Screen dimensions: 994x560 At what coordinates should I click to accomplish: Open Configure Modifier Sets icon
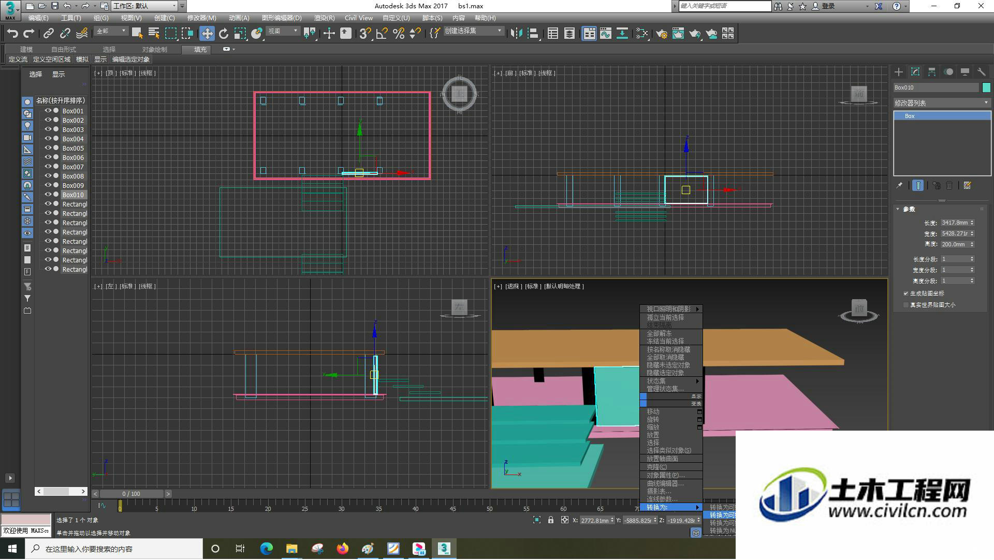point(967,185)
